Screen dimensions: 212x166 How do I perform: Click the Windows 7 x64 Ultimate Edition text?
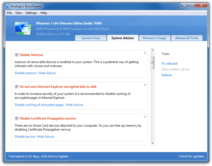69,23
